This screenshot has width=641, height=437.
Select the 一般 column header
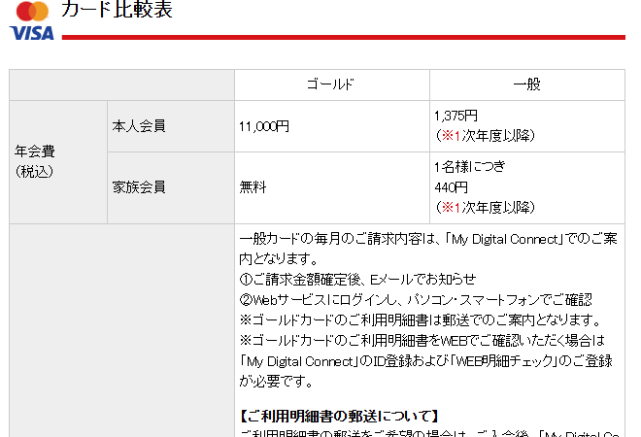pos(527,84)
